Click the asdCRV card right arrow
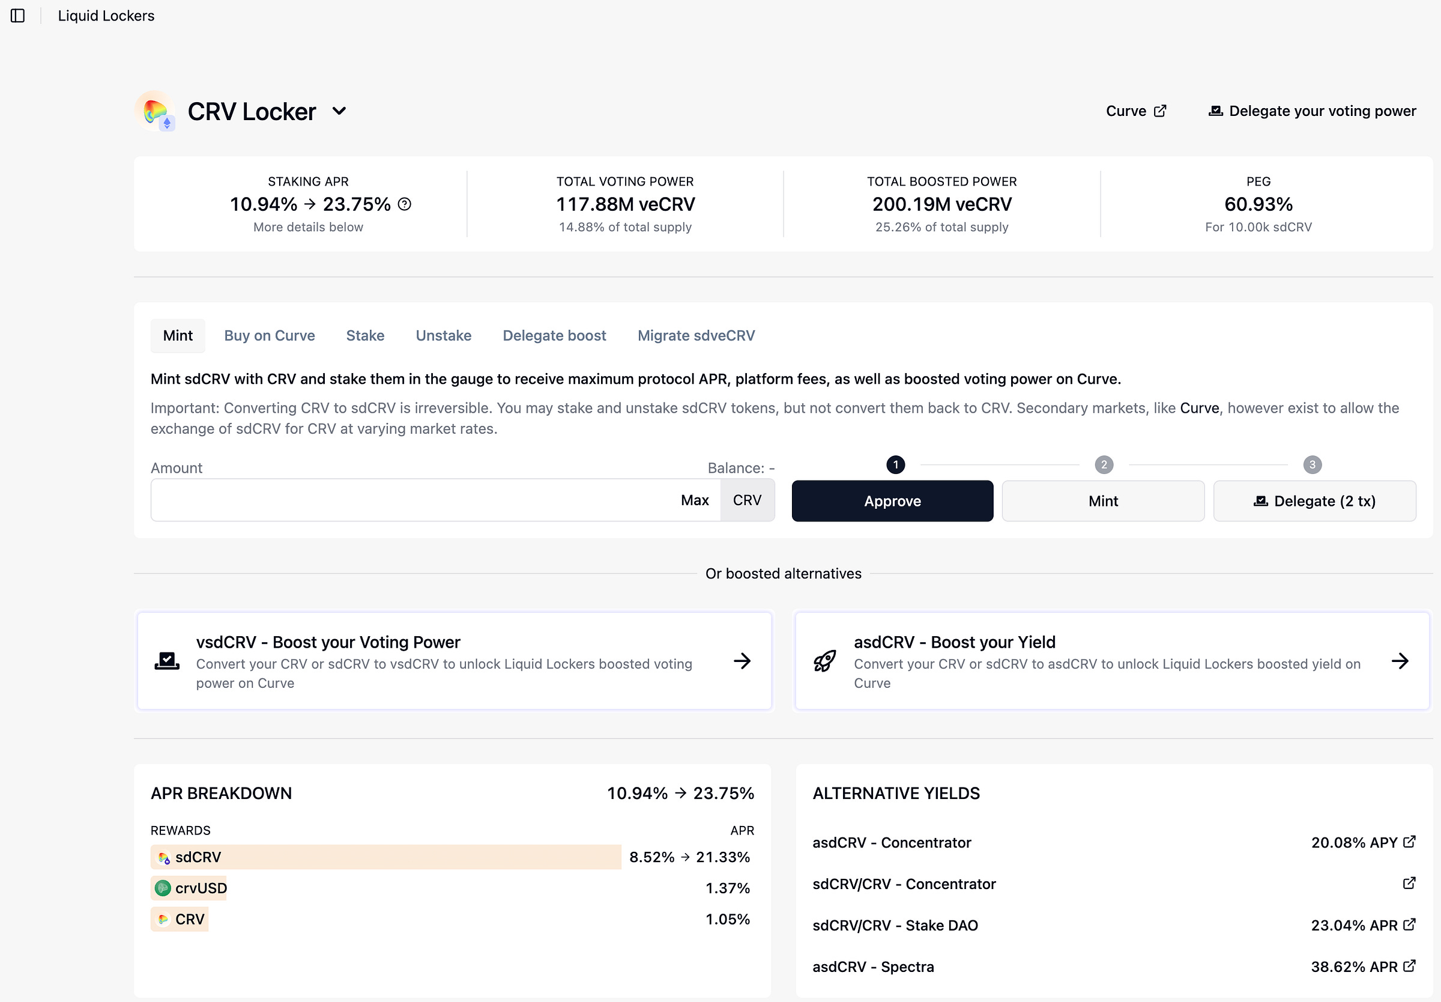Viewport: 1441px width, 1002px height. tap(1400, 661)
